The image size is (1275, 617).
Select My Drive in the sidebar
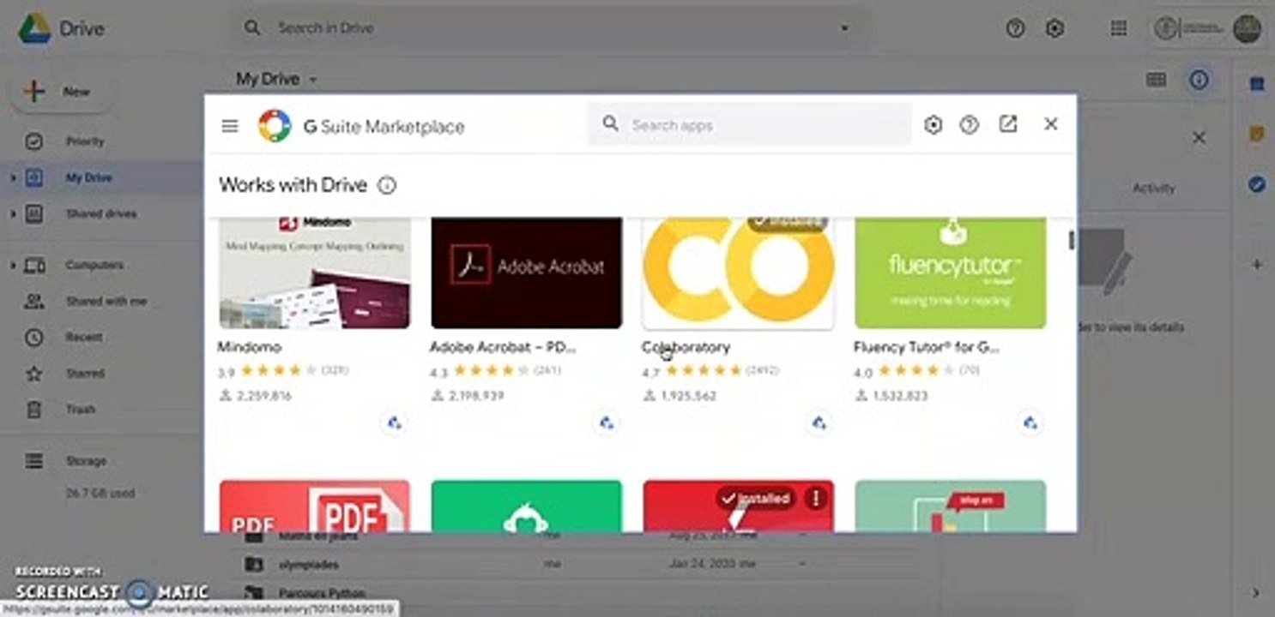click(88, 178)
